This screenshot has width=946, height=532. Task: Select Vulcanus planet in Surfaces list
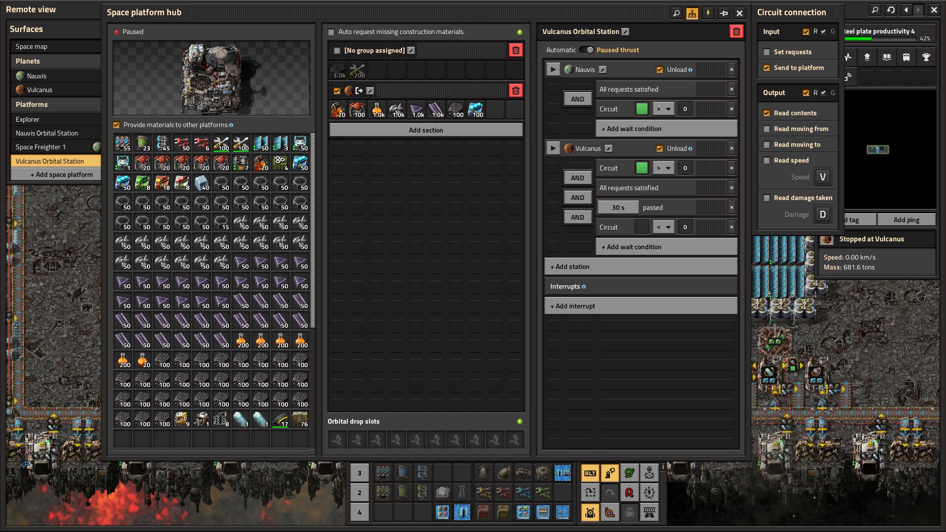coord(56,90)
